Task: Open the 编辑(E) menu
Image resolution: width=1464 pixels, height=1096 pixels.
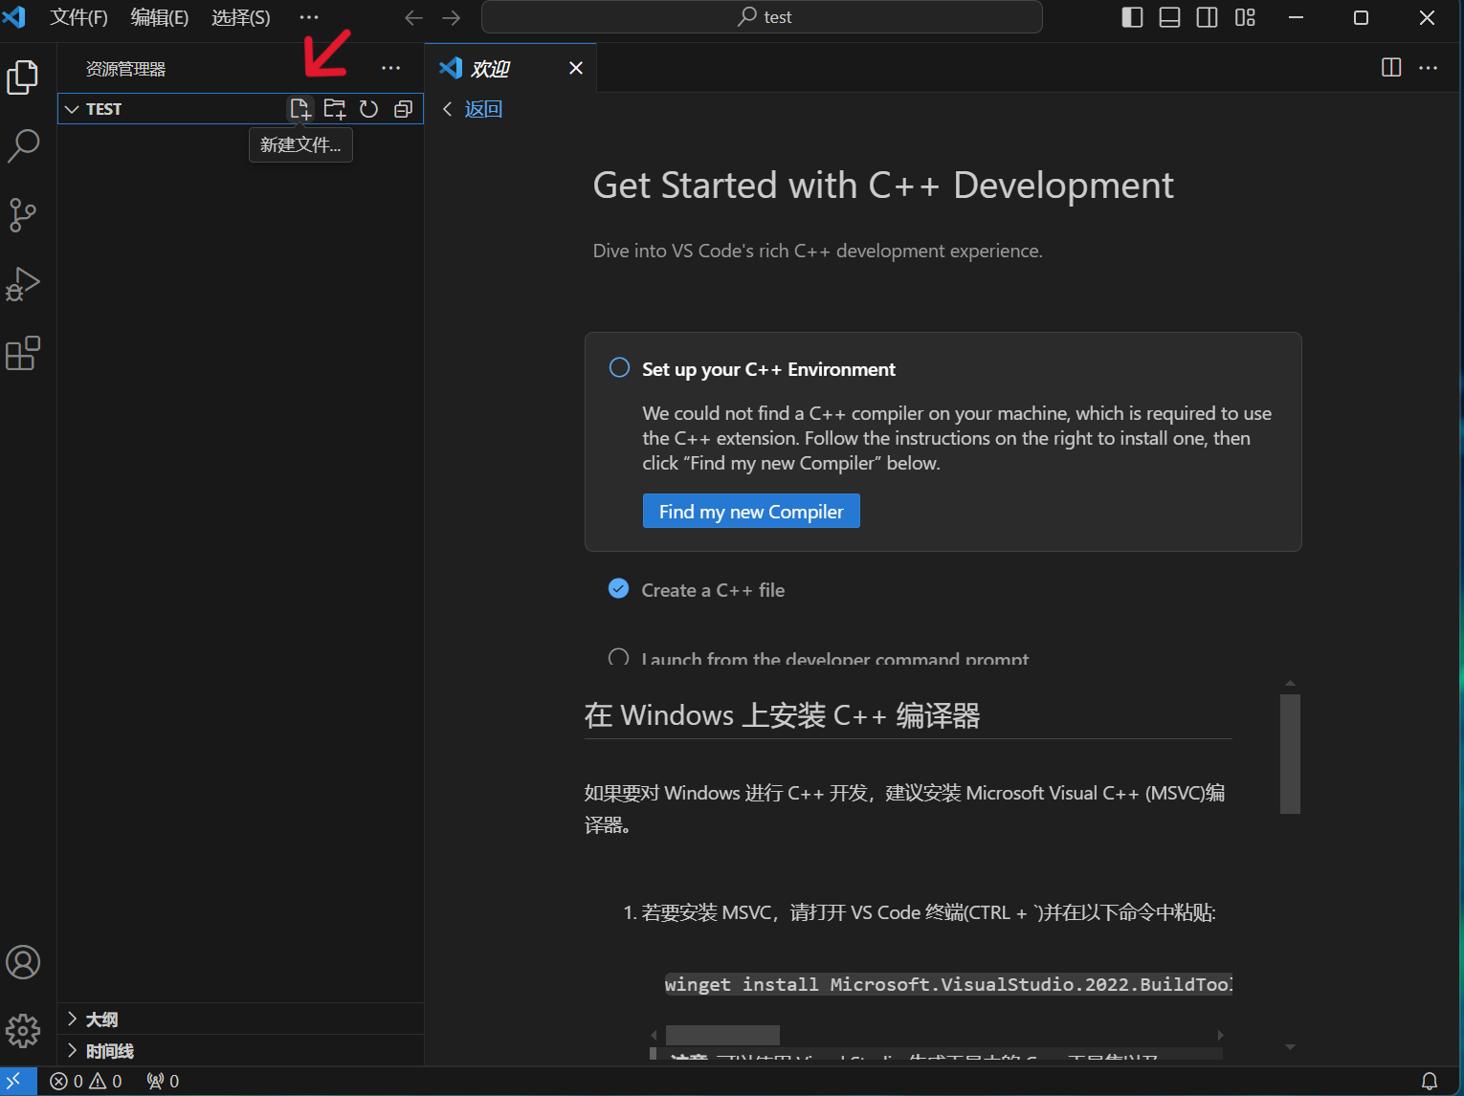Action: click(x=160, y=17)
